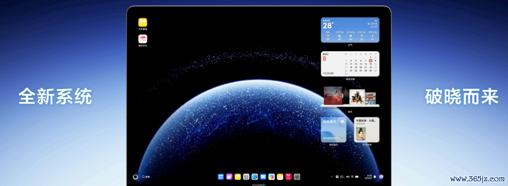The width and height of the screenshot is (508, 186).
Task: Click the large red 8 in calendar widget
Action: [324, 59]
